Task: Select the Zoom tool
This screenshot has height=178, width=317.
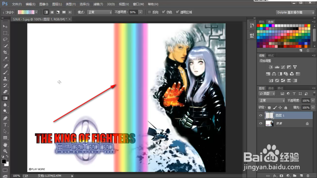Action: [x=5, y=151]
